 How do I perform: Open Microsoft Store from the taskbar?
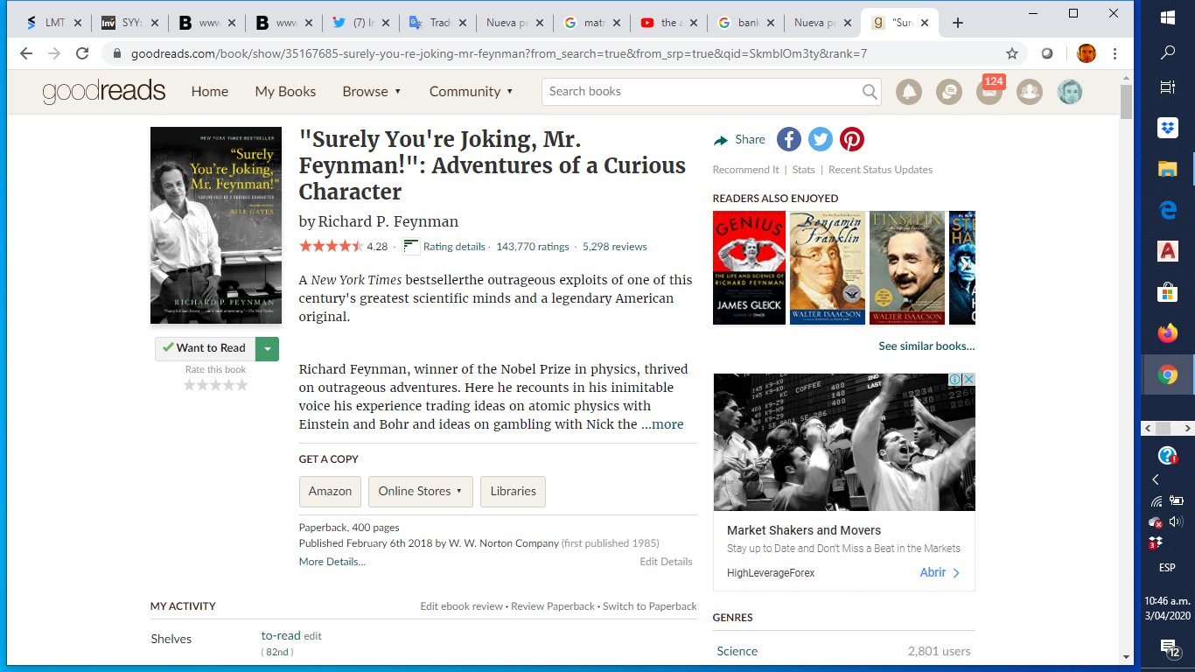coord(1168,292)
